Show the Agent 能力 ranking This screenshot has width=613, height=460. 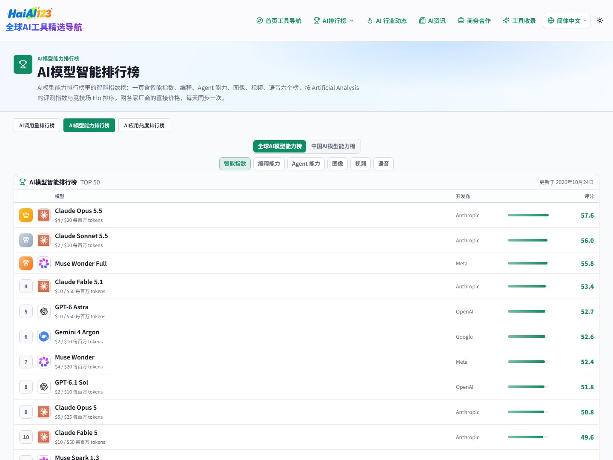[x=306, y=164]
